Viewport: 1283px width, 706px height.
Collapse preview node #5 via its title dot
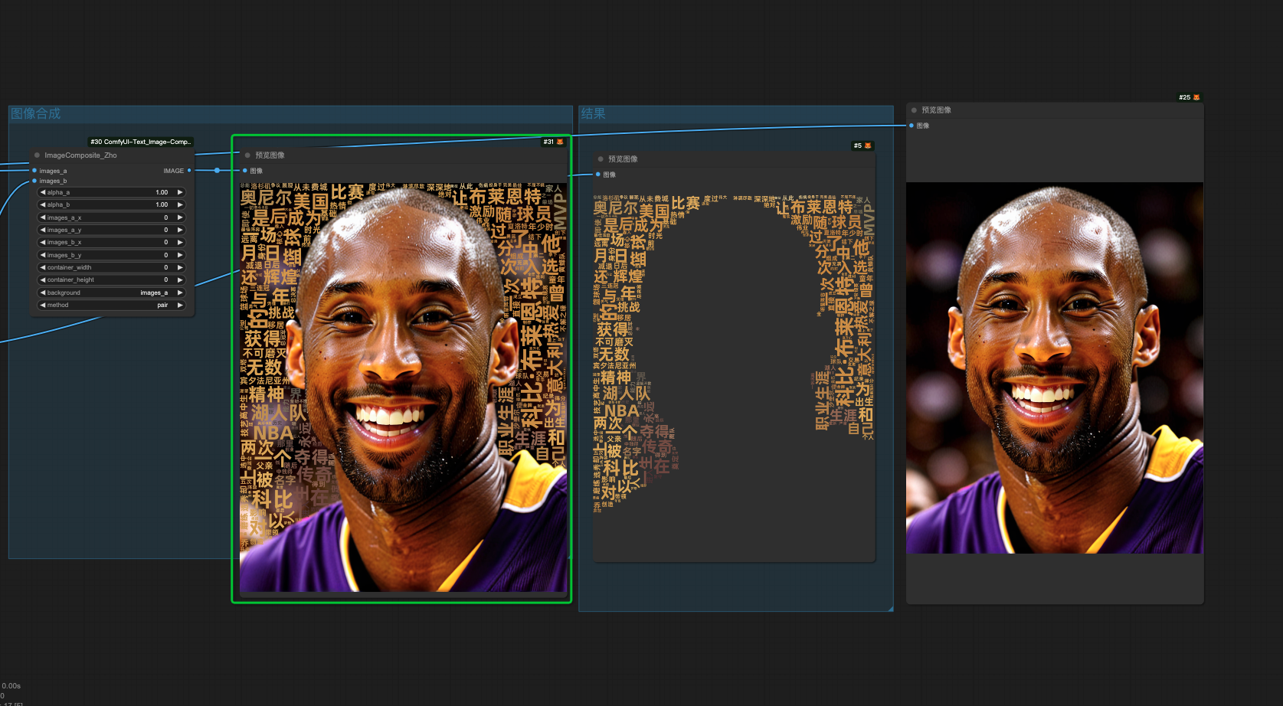click(601, 159)
